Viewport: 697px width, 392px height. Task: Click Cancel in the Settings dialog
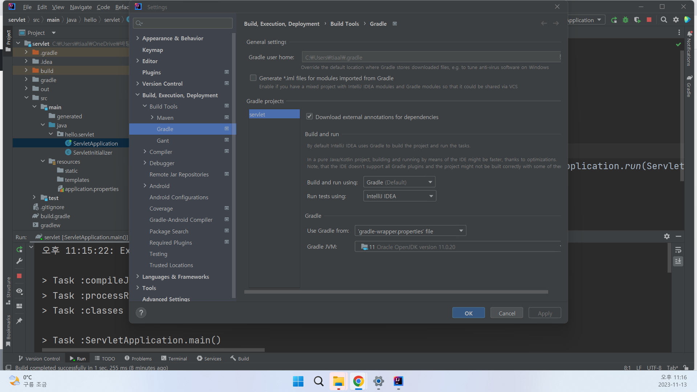(x=507, y=313)
